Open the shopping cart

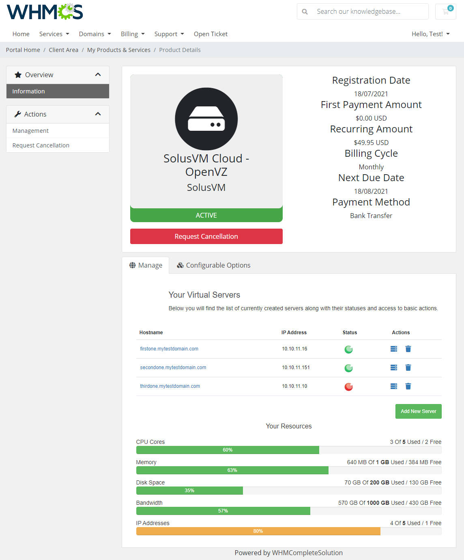(445, 11)
